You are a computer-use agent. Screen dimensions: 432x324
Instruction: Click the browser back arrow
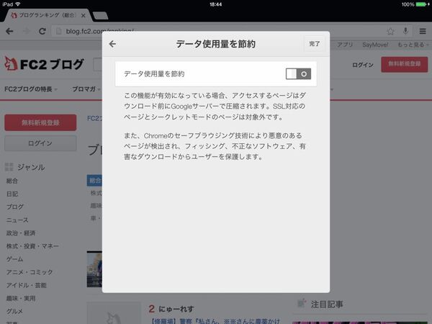point(9,31)
